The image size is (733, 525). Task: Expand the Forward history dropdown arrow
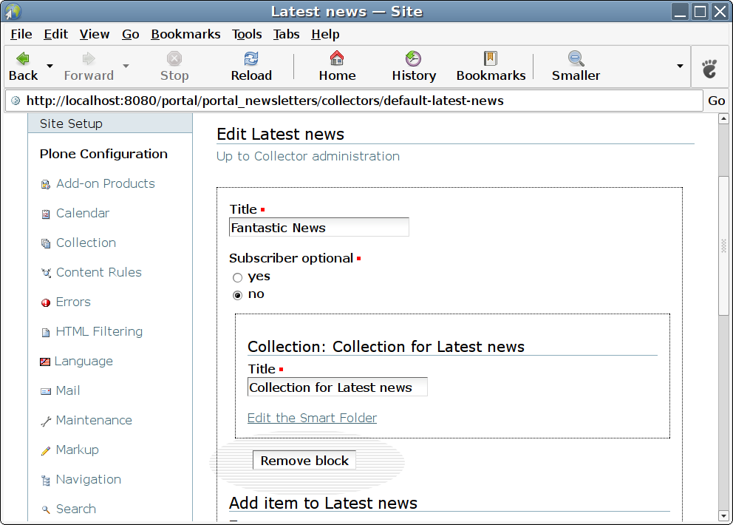pos(126,66)
